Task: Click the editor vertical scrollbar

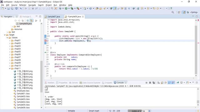Action: 196,49
